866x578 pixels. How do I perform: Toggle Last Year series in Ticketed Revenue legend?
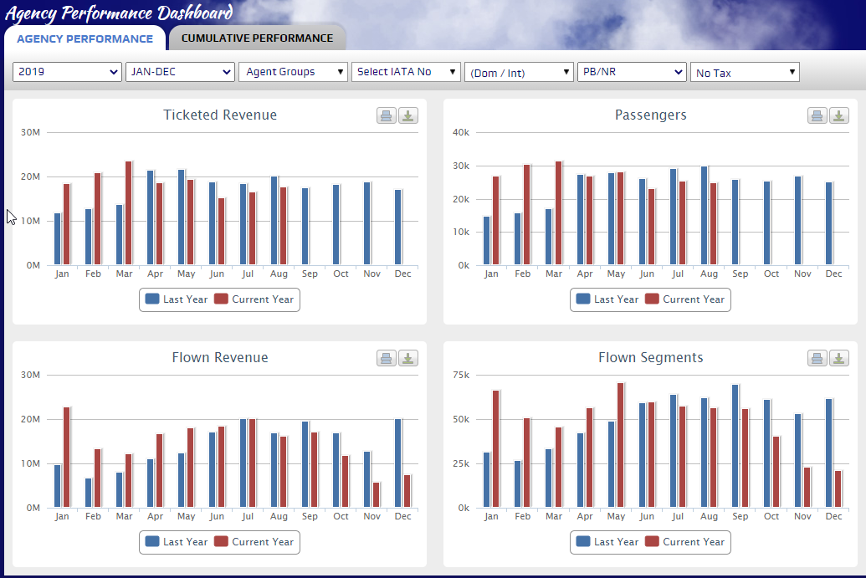point(177,299)
